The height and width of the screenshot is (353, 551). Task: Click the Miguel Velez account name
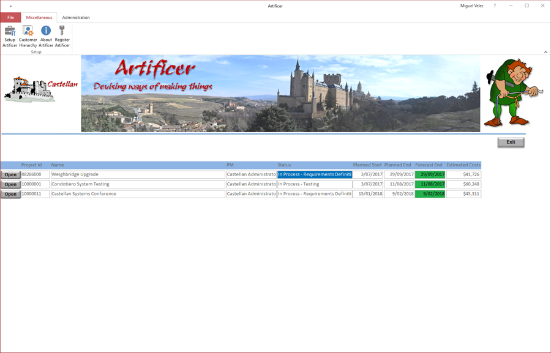471,6
